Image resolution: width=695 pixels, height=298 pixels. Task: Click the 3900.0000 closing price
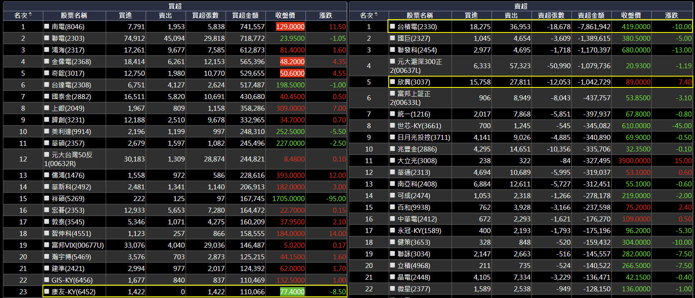(x=634, y=161)
